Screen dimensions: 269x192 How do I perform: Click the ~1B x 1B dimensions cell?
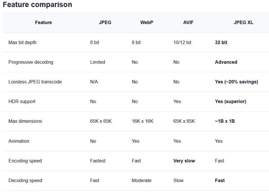point(226,121)
